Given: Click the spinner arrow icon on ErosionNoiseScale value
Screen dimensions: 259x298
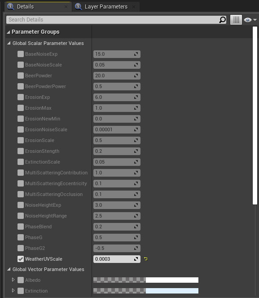Looking at the screenshot, I should pyautogui.click(x=136, y=129).
